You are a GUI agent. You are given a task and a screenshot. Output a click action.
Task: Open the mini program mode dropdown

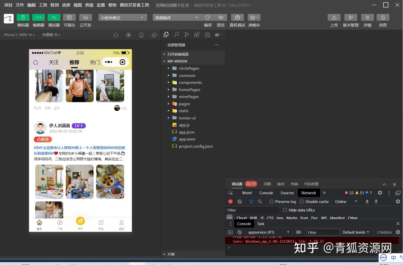pyautogui.click(x=123, y=17)
